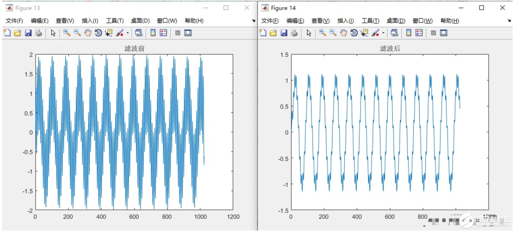Click plot title 滤波前 in Figure 13
The height and width of the screenshot is (231, 513).
point(134,49)
